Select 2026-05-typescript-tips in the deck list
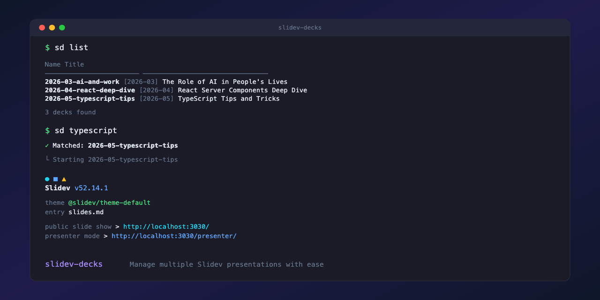The image size is (600, 300). (90, 98)
